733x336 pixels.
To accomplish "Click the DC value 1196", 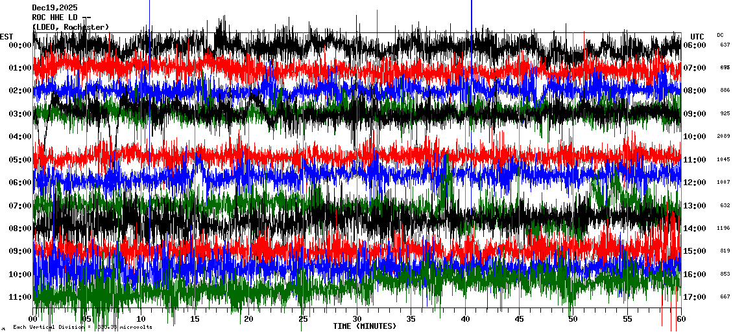I will click(724, 229).
